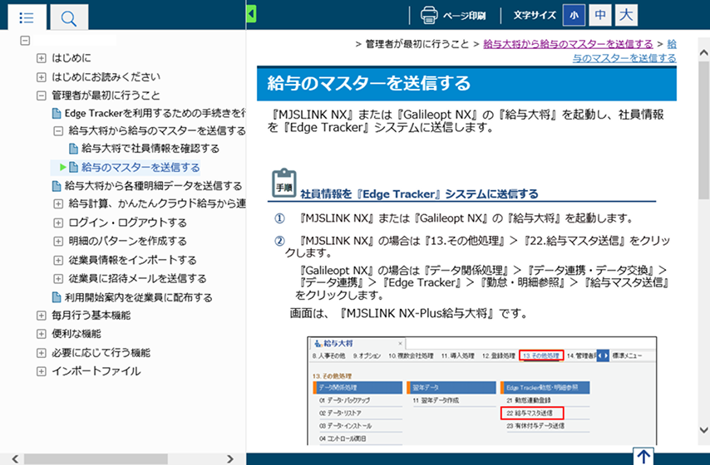
Task: Switch to the search tab
Action: [69, 17]
